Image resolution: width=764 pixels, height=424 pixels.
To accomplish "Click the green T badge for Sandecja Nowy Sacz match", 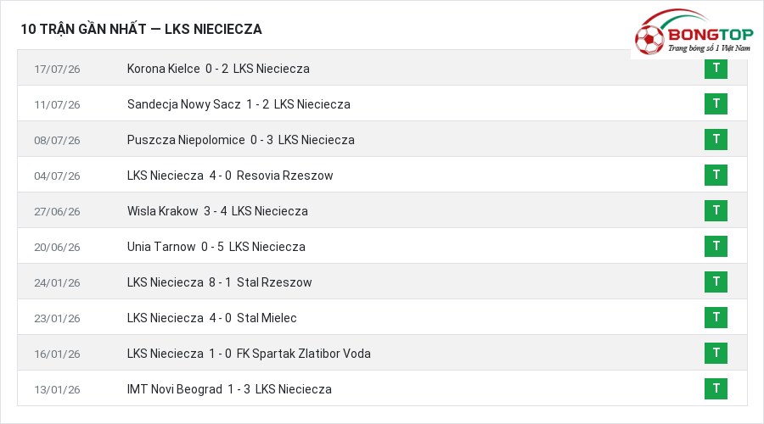I will (x=716, y=103).
